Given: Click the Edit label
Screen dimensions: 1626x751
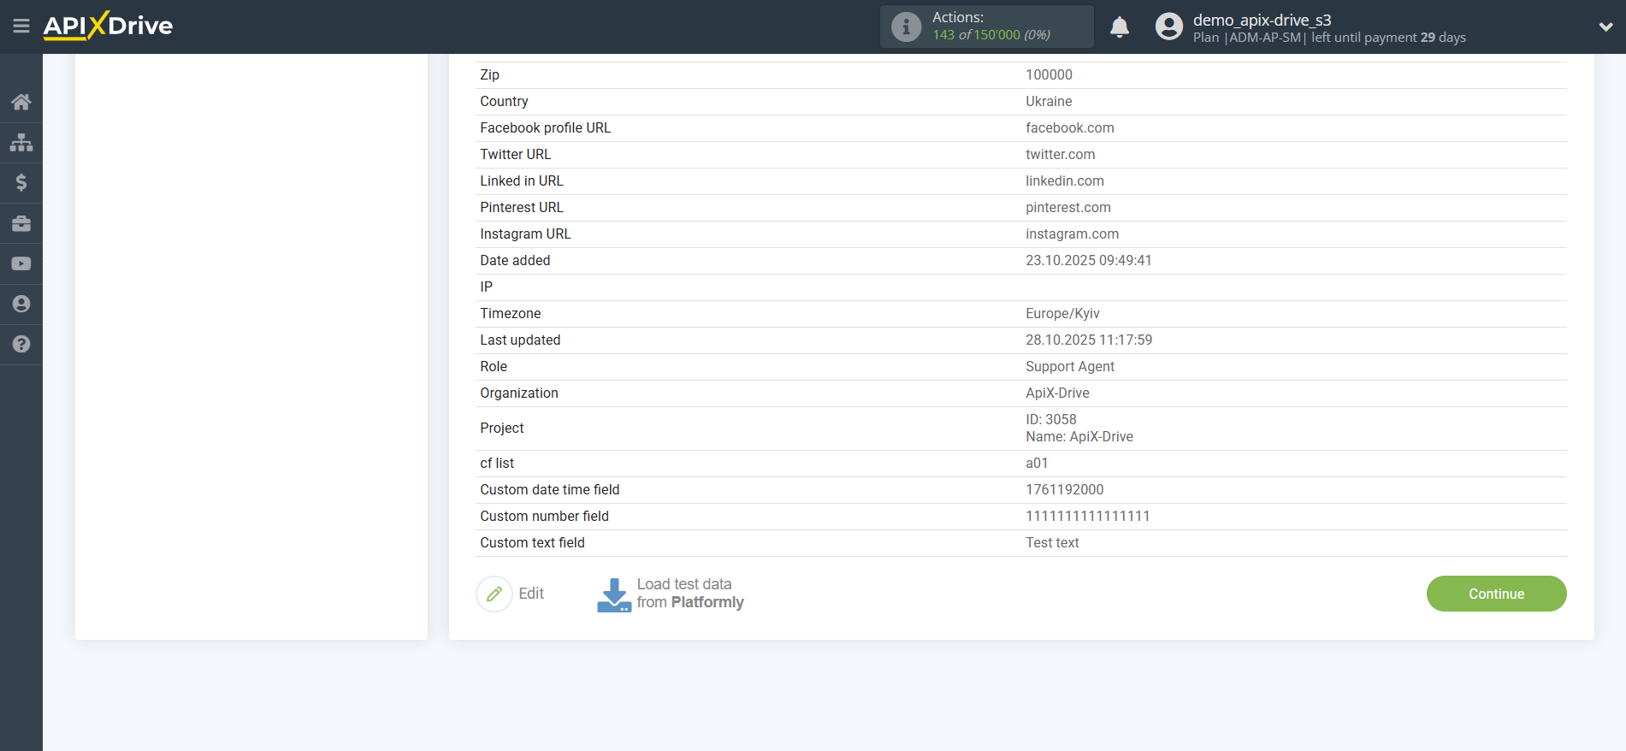Looking at the screenshot, I should pos(531,594).
